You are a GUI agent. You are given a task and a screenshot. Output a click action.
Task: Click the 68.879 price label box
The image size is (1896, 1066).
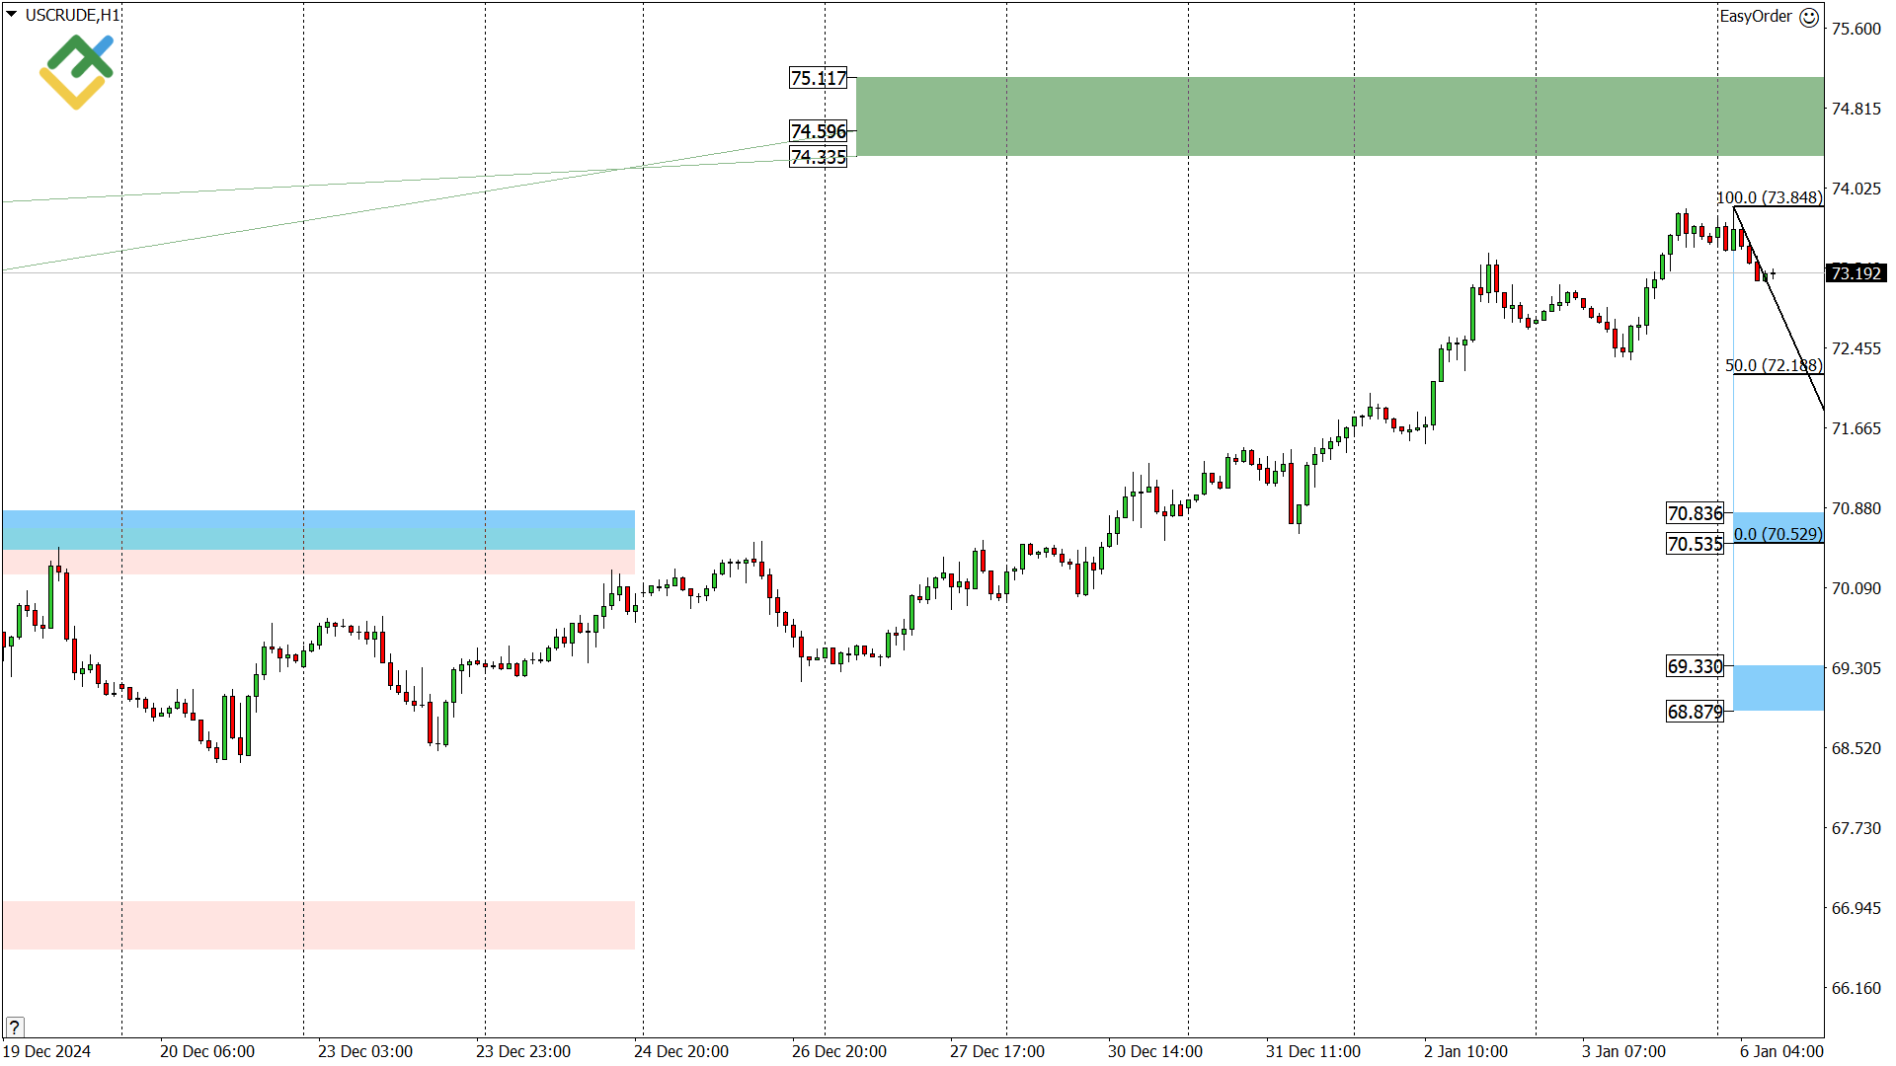pos(1695,712)
